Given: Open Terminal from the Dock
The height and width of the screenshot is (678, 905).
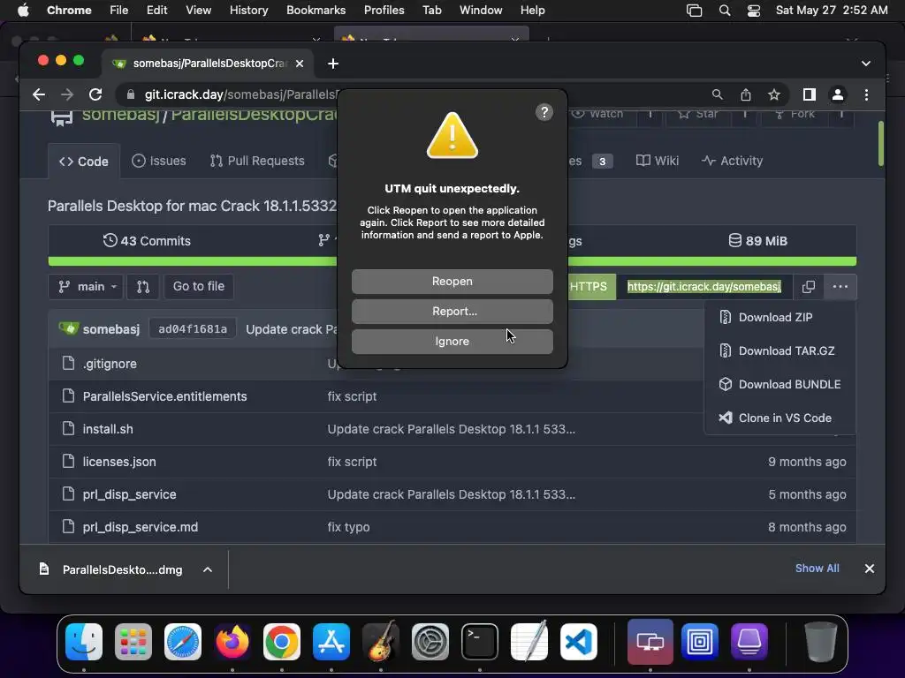Looking at the screenshot, I should click(x=480, y=642).
